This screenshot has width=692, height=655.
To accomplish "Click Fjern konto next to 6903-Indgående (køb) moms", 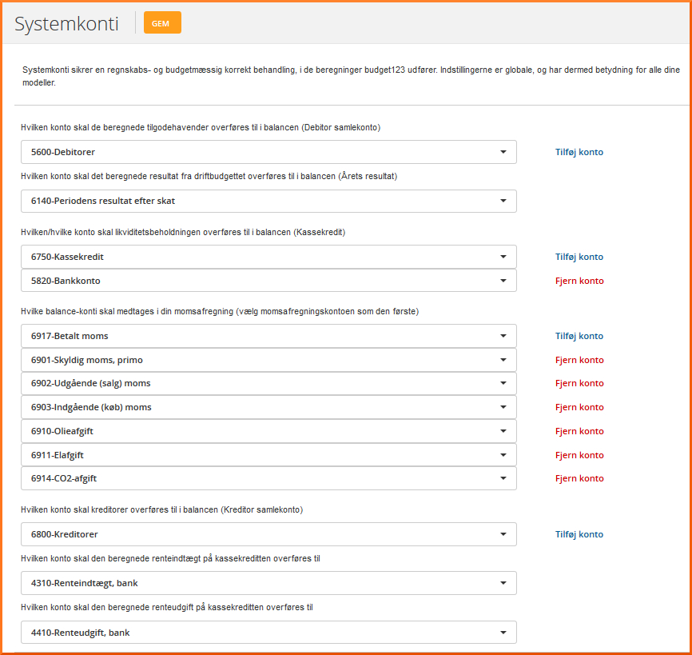I will [x=579, y=407].
